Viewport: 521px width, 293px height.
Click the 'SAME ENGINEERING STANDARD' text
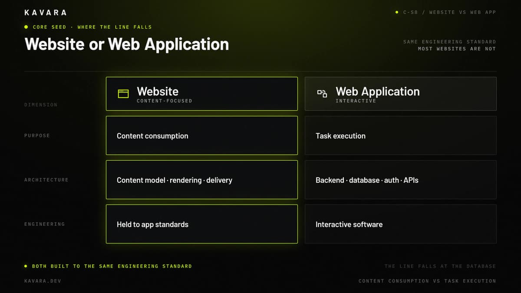tap(450, 42)
